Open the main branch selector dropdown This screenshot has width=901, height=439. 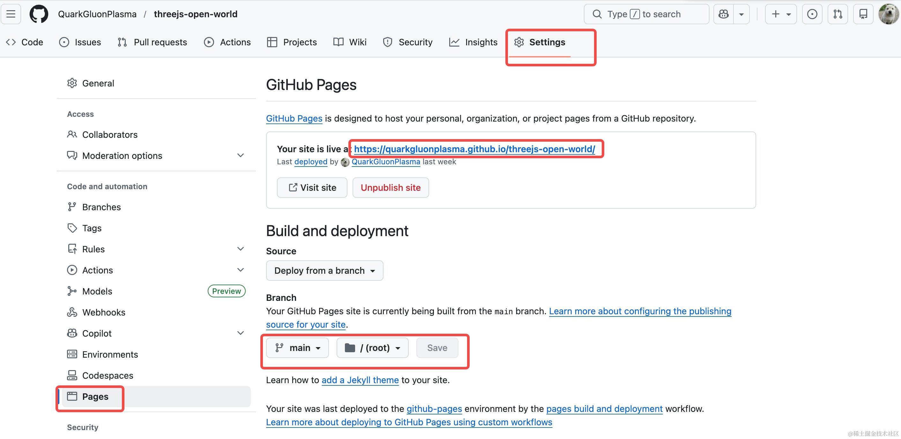[x=297, y=348]
